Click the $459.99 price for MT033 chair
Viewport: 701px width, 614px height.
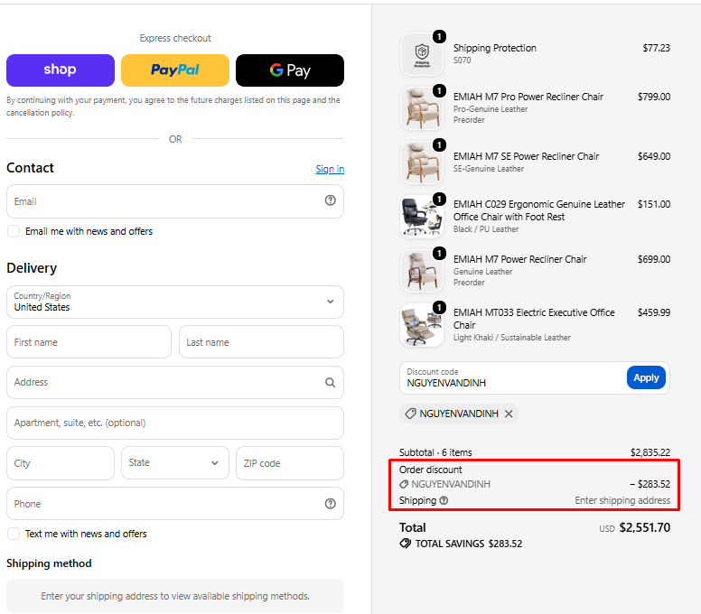coord(654,312)
